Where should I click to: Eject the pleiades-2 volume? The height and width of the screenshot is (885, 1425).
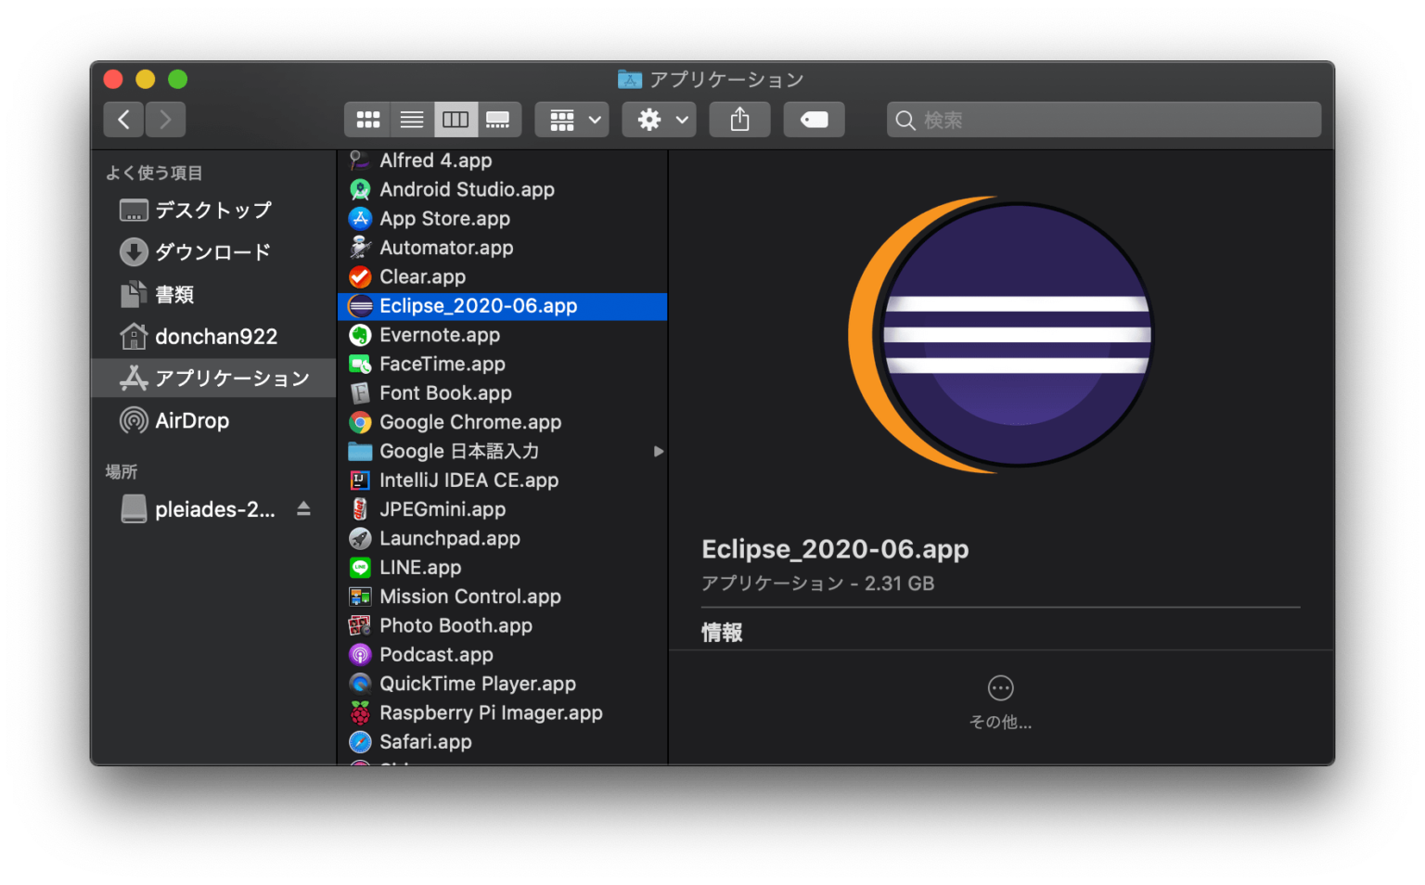click(x=302, y=508)
